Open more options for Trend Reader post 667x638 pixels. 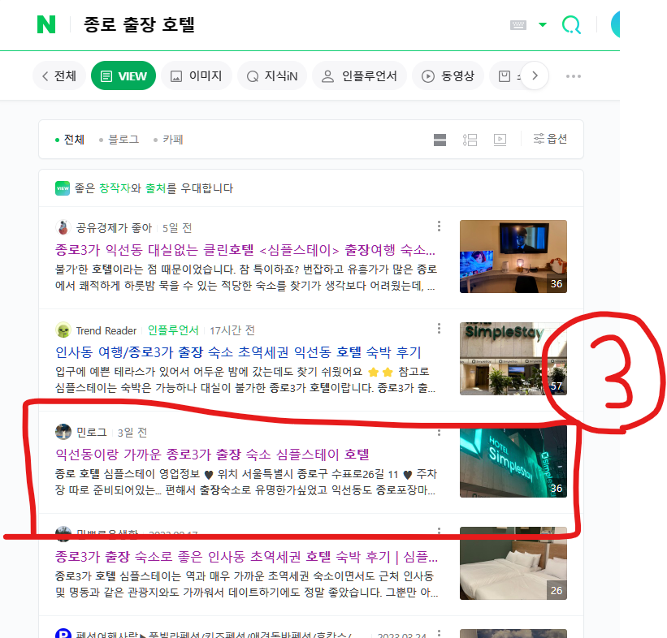pos(439,329)
